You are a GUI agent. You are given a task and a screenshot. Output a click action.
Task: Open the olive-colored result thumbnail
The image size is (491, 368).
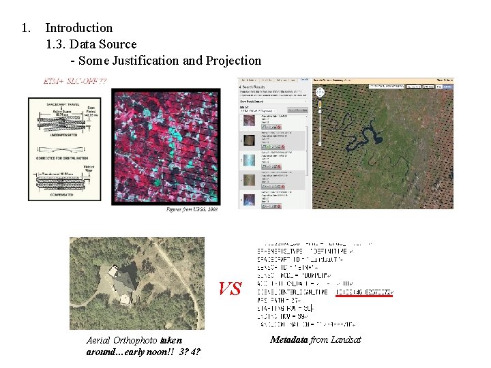(250, 180)
